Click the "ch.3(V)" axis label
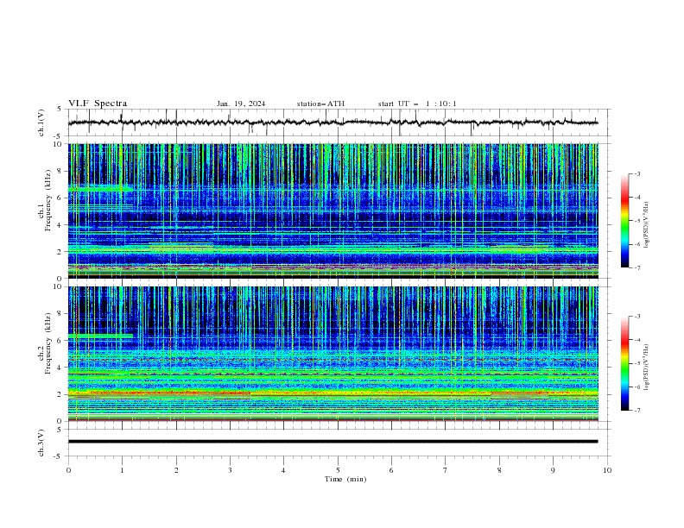Image resolution: width=684 pixels, height=528 pixels. [41, 443]
